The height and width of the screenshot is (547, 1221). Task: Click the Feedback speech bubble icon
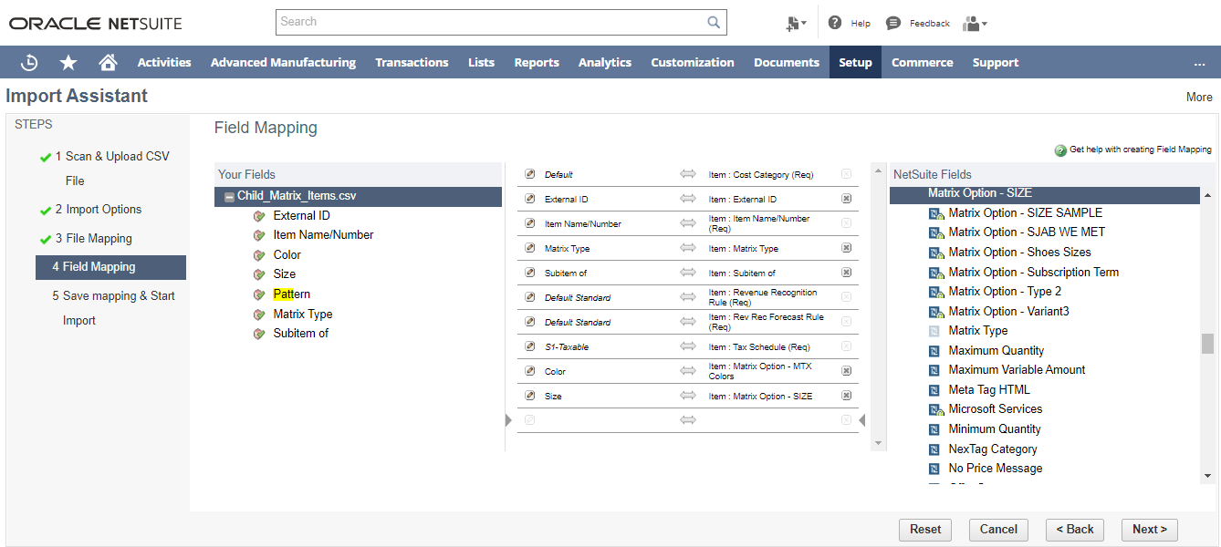pos(893,23)
